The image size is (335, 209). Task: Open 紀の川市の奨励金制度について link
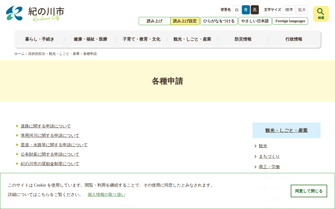click(50, 164)
